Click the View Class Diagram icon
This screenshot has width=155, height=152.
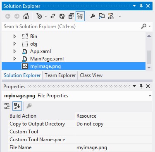click(x=111, y=16)
